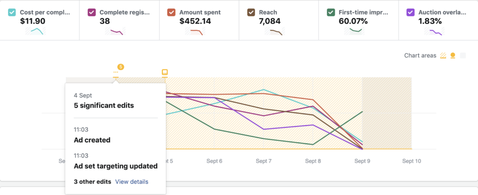Uncheck the Auction overlap checkbox
This screenshot has width=478, height=195.
tap(410, 13)
